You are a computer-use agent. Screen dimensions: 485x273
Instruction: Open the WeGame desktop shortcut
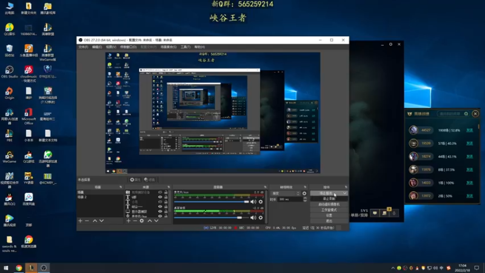tap(9, 157)
